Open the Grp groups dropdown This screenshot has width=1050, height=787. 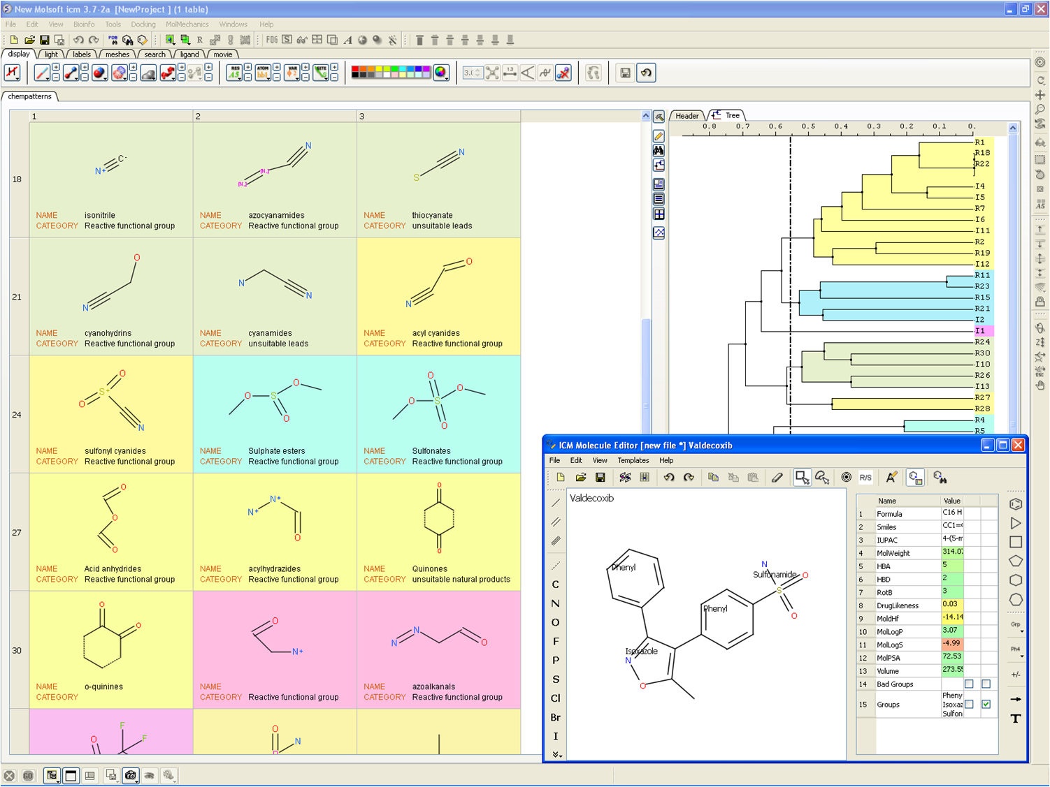tap(1016, 626)
